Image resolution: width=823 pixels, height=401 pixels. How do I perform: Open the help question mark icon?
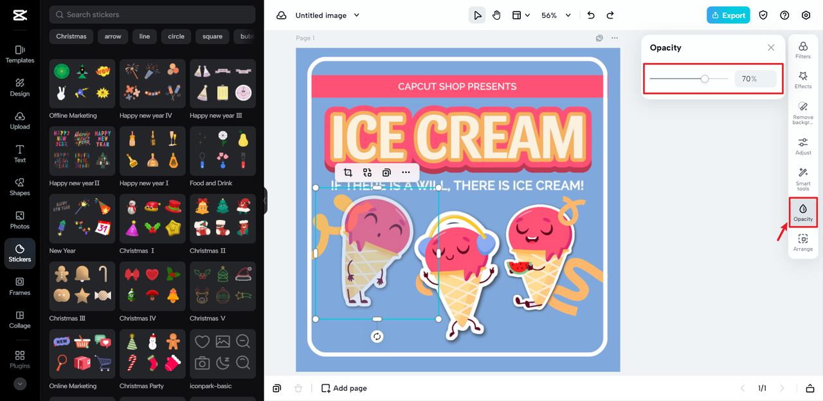pyautogui.click(x=784, y=15)
